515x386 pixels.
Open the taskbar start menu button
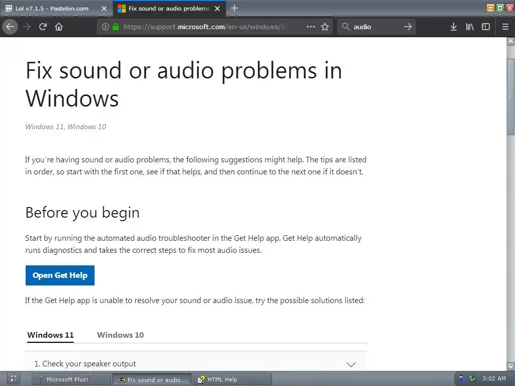(x=14, y=379)
